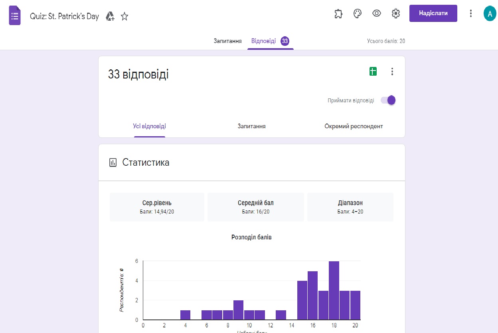Expand the responses card three-dot menu
Viewport: 498px width, 333px height.
[392, 71]
